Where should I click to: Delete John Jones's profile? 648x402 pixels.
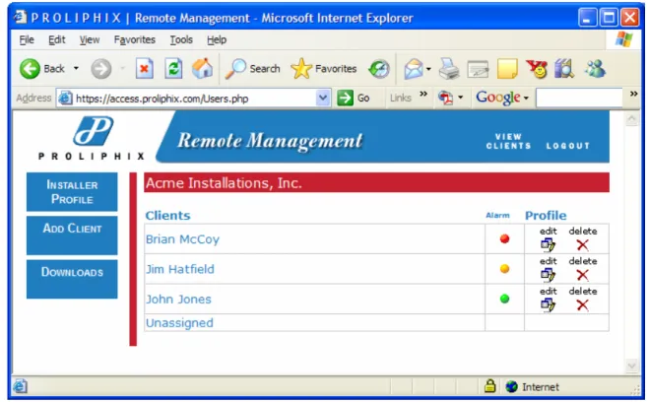point(583,305)
